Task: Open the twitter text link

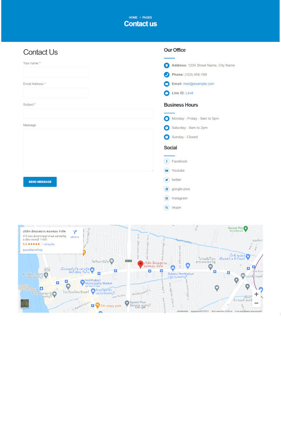Action: 176,180
